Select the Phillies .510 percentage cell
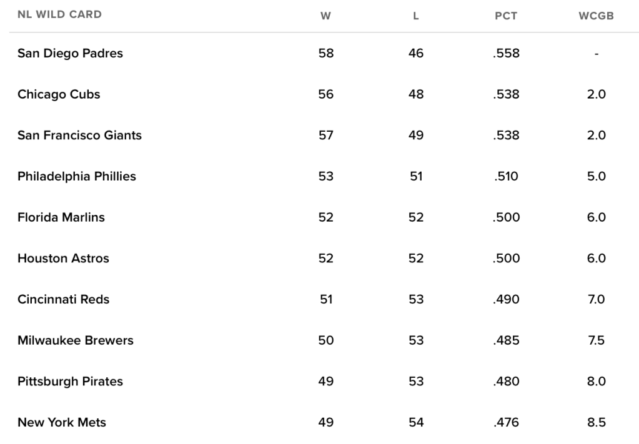This screenshot has width=639, height=444. tap(506, 177)
